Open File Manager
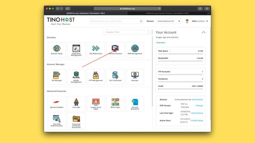Image resolution: width=255 pixels, height=143 pixels. (56, 77)
